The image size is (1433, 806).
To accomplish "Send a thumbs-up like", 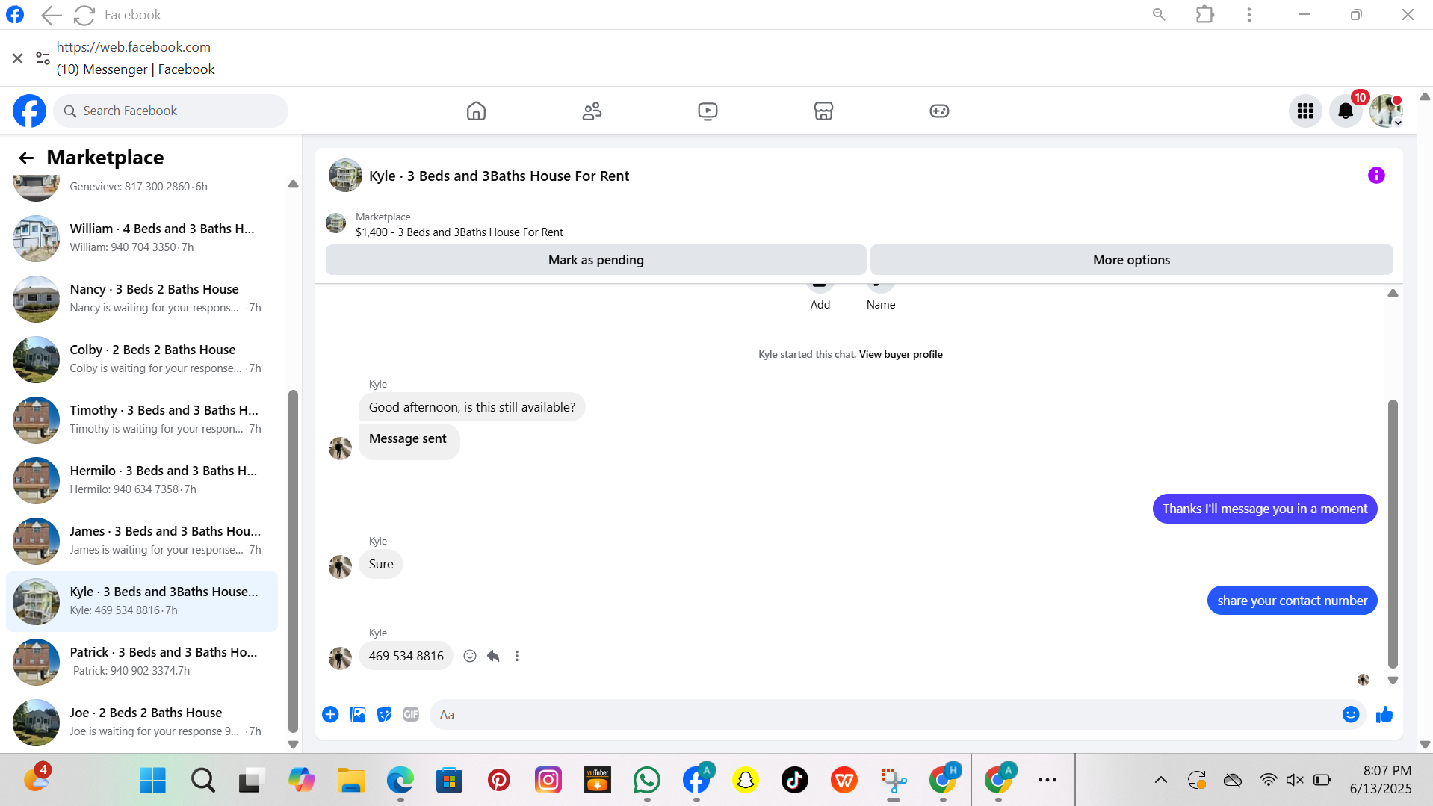I will (1384, 715).
